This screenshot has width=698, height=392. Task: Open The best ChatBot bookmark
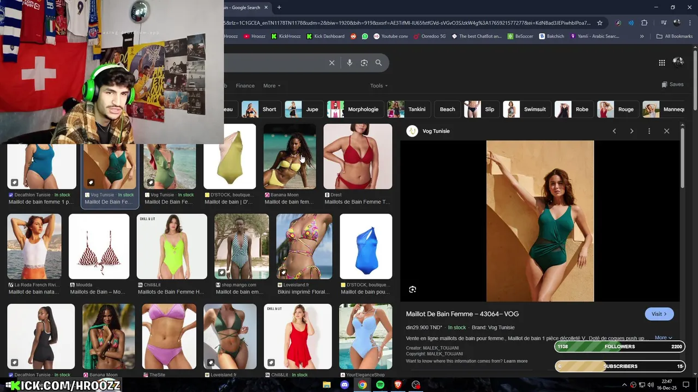[476, 36]
